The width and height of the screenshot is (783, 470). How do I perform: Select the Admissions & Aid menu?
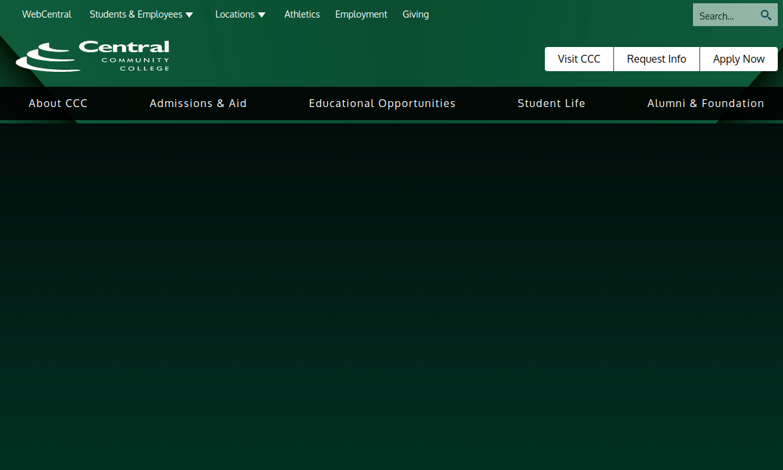point(198,103)
